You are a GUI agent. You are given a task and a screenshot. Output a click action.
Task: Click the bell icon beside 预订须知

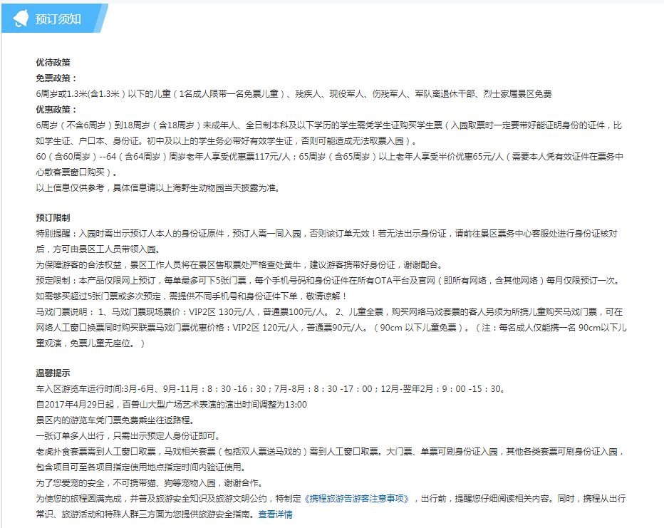(x=21, y=19)
